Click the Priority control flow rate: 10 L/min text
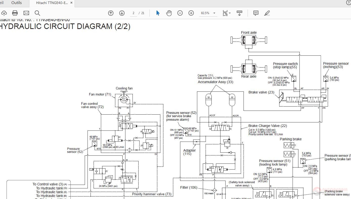The image size is (351, 199). click(x=266, y=135)
